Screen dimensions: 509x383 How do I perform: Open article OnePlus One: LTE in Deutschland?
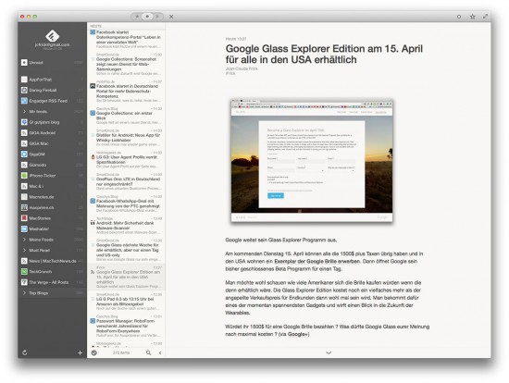[126, 181]
